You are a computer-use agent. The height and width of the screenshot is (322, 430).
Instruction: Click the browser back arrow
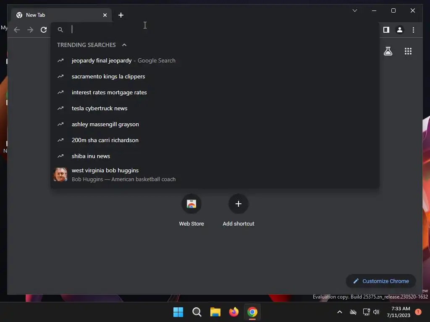(x=17, y=30)
